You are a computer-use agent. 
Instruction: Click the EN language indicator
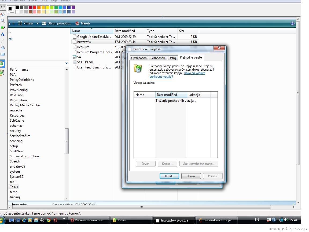click(x=257, y=220)
